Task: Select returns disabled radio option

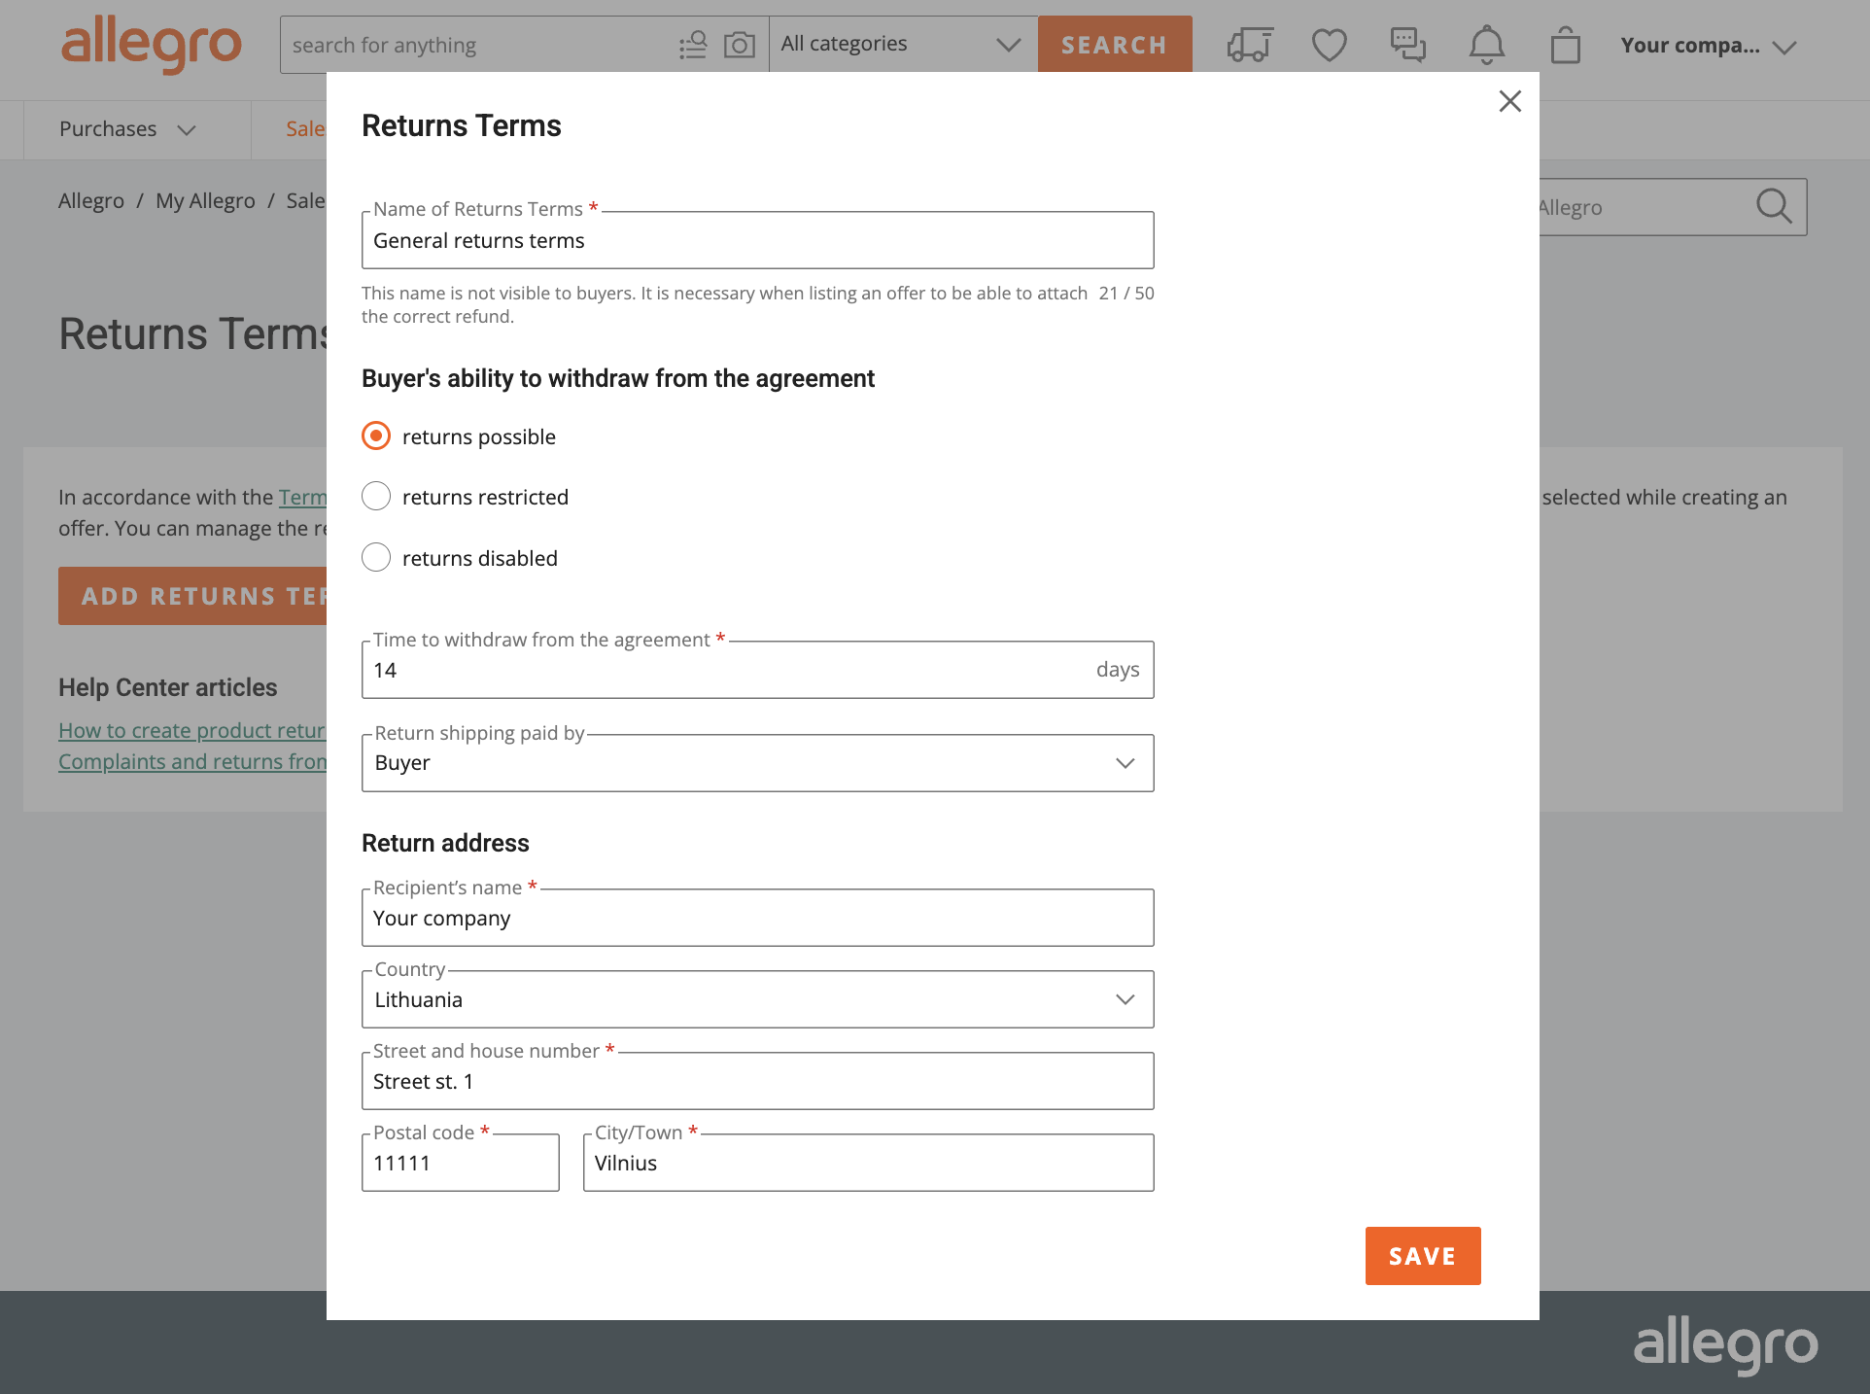Action: (x=376, y=557)
